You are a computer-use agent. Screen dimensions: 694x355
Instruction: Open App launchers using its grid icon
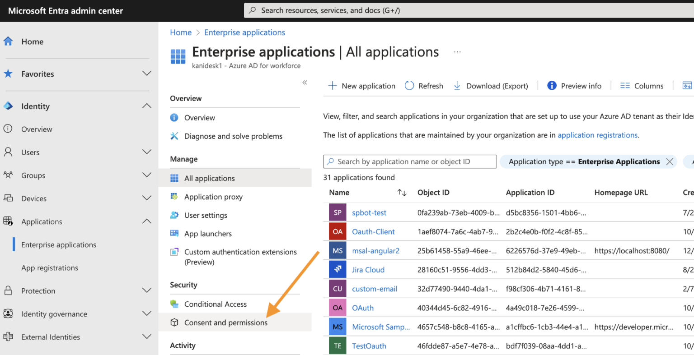[x=174, y=233]
